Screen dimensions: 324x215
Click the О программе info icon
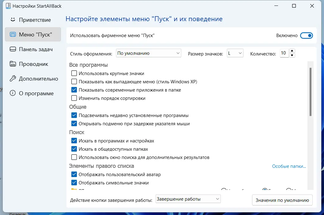tap(12, 93)
